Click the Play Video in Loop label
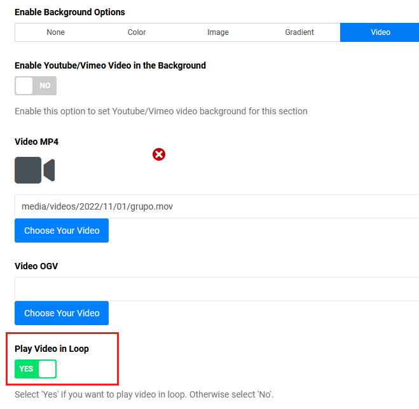The width and height of the screenshot is (419, 409). 52,349
